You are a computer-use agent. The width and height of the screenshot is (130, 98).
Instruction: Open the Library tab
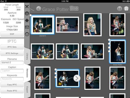pos(27,56)
